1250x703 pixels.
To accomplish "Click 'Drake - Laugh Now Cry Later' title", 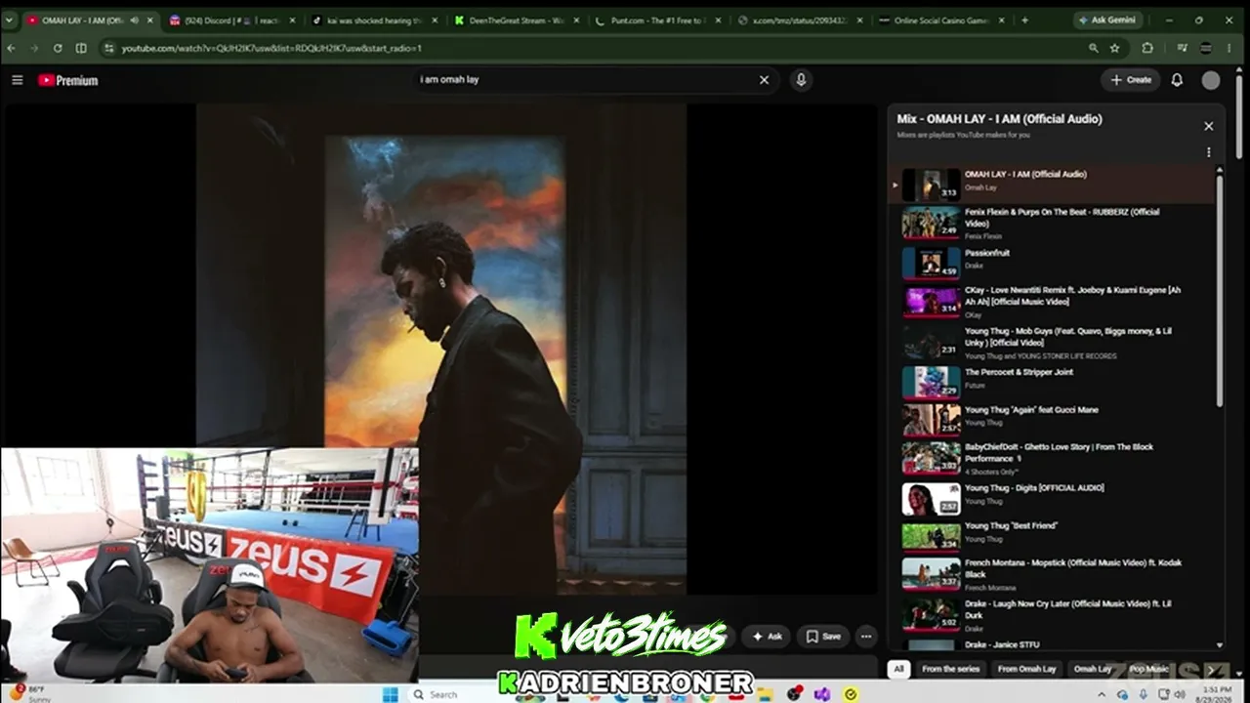I will (1069, 608).
